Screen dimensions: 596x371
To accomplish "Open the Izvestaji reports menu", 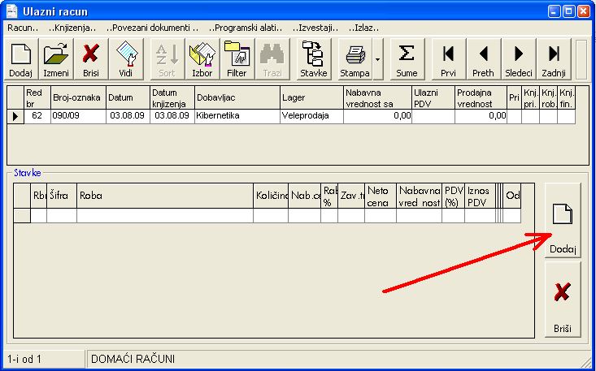I will (316, 27).
